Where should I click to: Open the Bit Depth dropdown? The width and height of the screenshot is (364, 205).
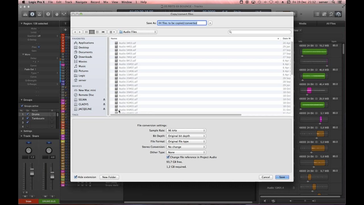click(186, 136)
